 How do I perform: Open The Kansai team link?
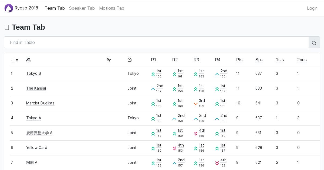point(36,88)
